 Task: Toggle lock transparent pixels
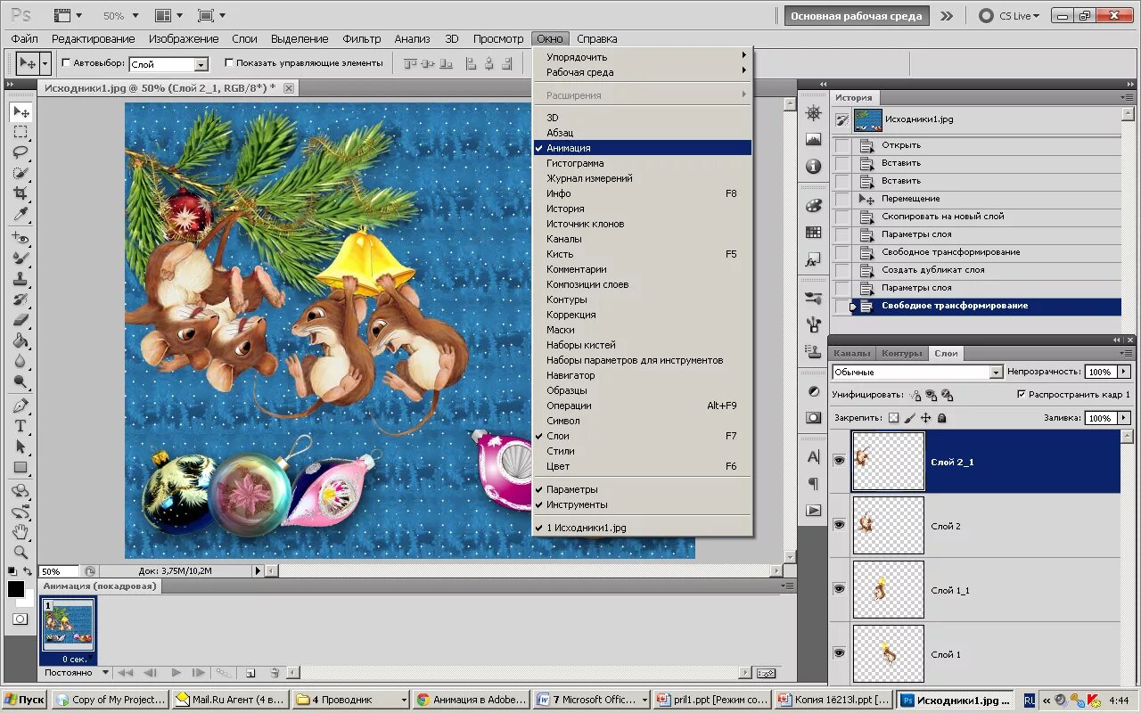point(894,418)
